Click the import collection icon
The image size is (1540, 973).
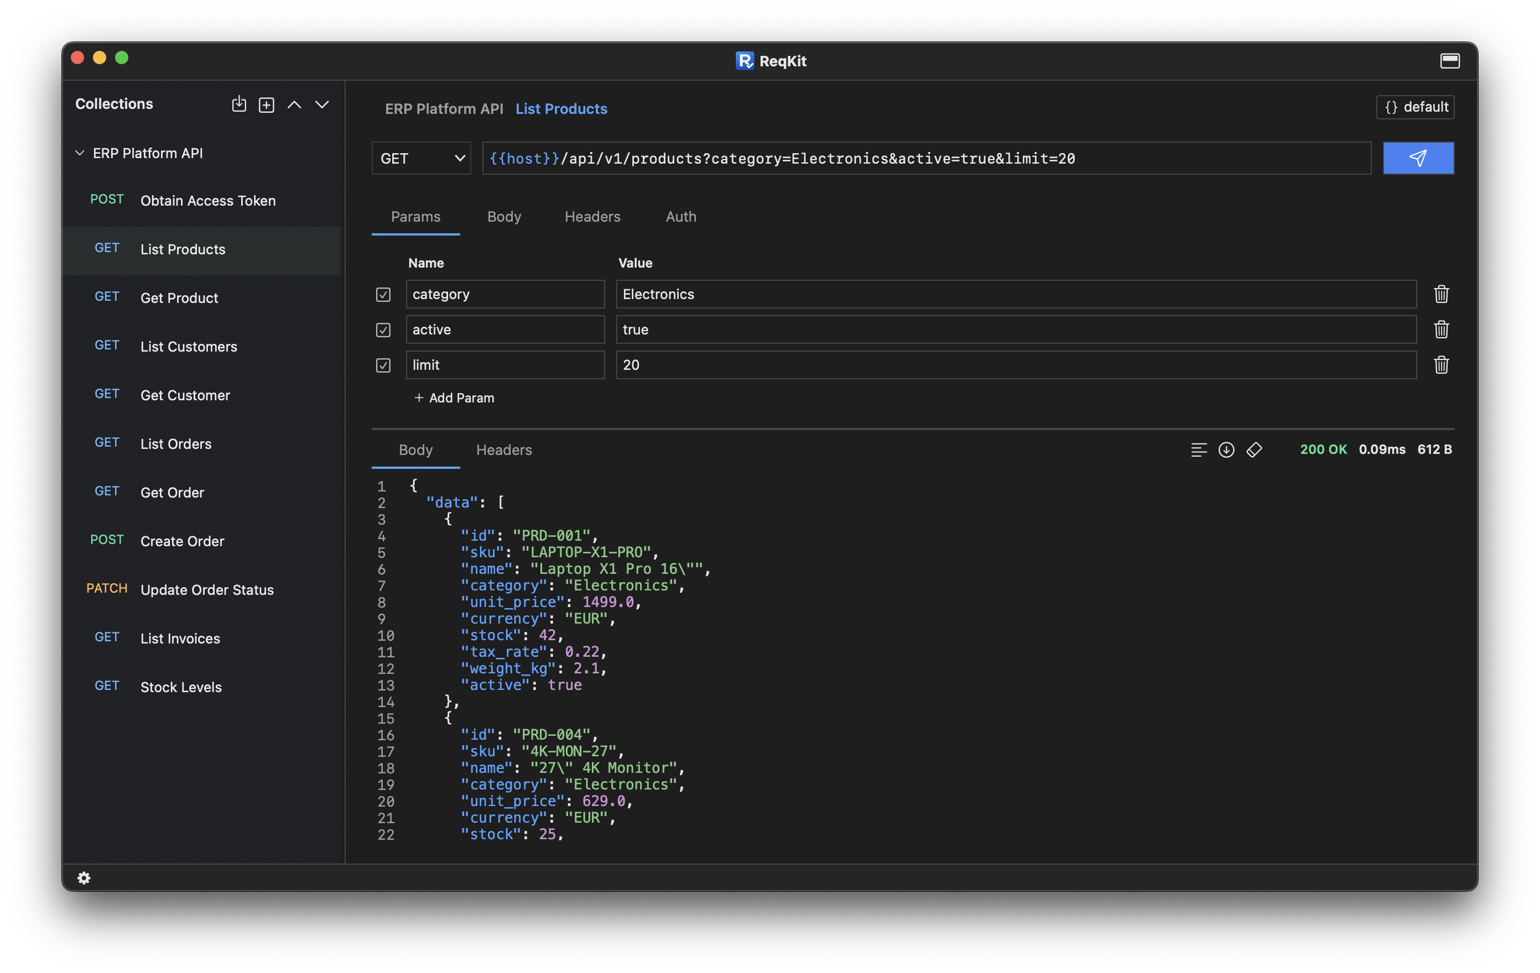pyautogui.click(x=238, y=104)
